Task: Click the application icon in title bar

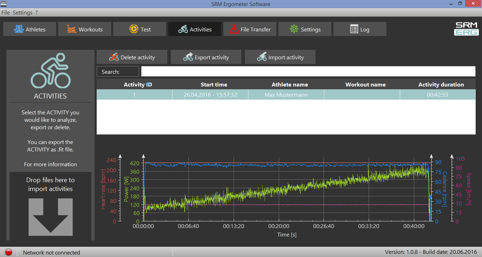Action: [4, 4]
